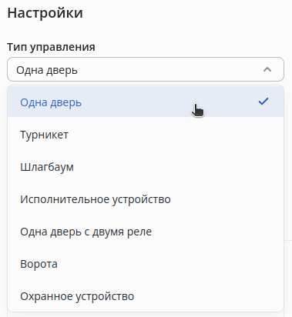Select Турникет from the list

coord(146,135)
